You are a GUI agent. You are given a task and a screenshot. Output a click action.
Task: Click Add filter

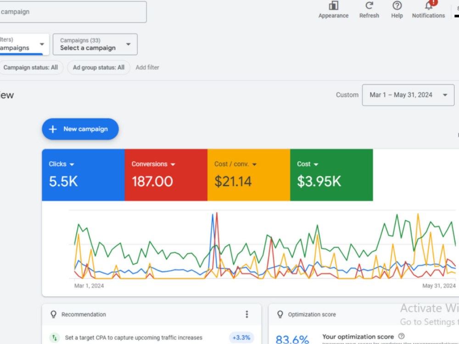click(x=147, y=67)
